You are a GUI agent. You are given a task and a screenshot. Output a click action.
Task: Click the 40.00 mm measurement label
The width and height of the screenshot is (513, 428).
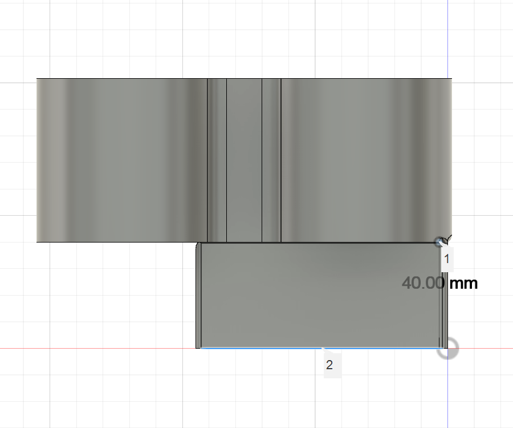(439, 283)
